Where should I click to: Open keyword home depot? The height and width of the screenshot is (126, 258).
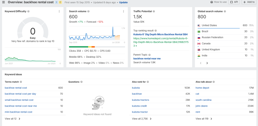click(202, 88)
